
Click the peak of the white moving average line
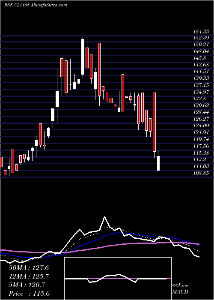point(104,217)
